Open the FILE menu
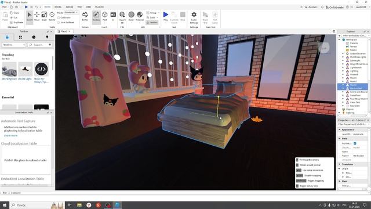This screenshot has width=371, height=209. [5, 7]
